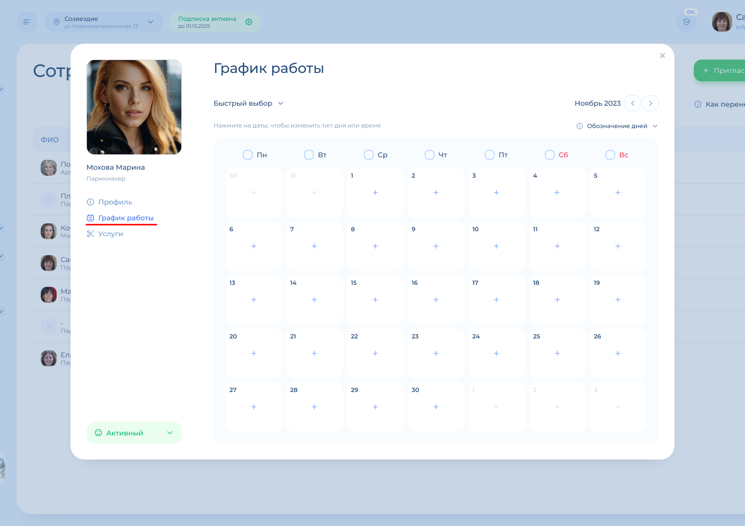Screen dimensions: 745x526
Task: Check the Пн weekday checkbox
Action: 248,155
